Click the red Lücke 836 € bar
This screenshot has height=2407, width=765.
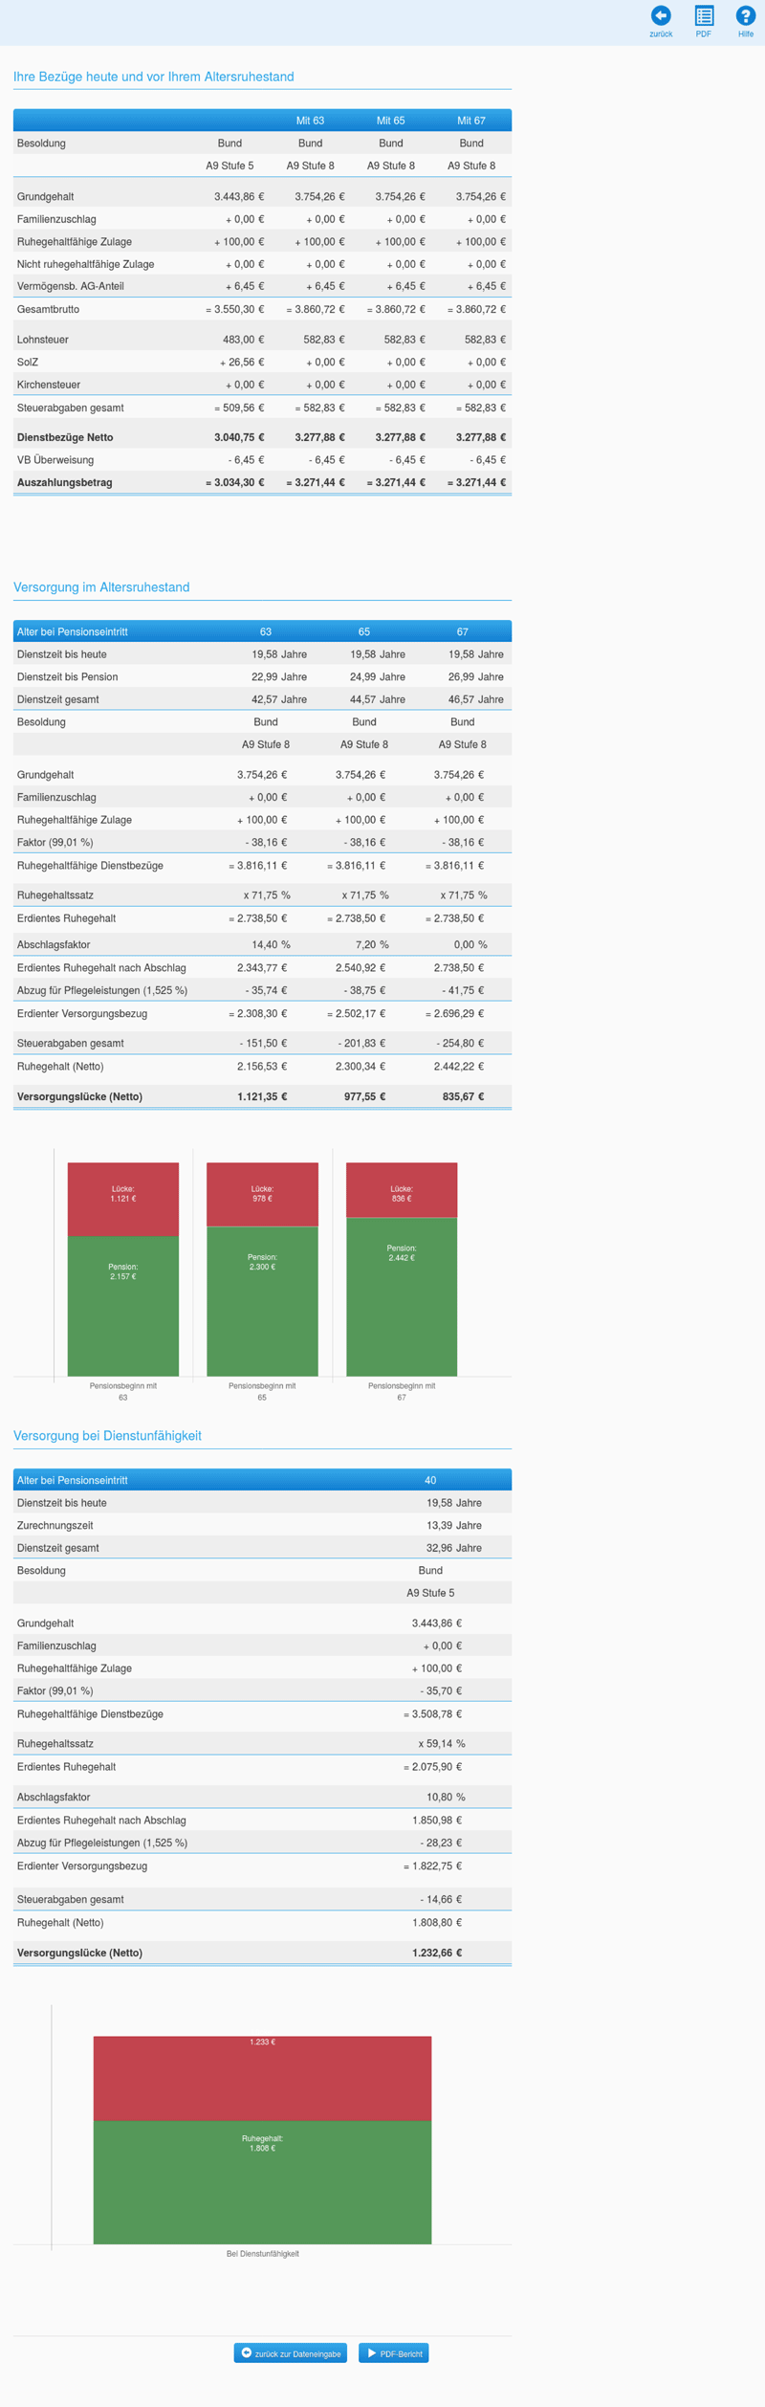(402, 1190)
